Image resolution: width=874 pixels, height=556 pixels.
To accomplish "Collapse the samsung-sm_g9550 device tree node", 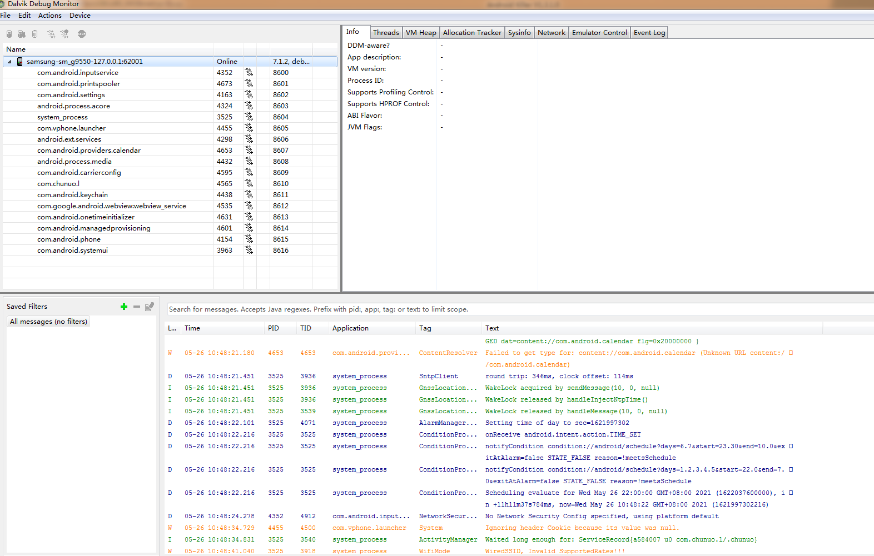I will point(9,62).
